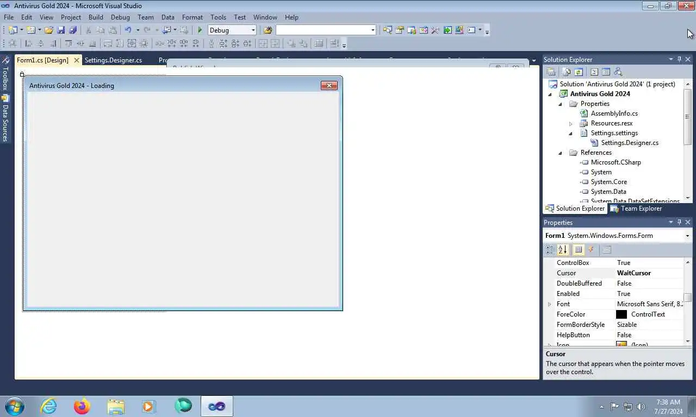The width and height of the screenshot is (696, 417).
Task: Click the Windows Start button
Action: tap(15, 406)
